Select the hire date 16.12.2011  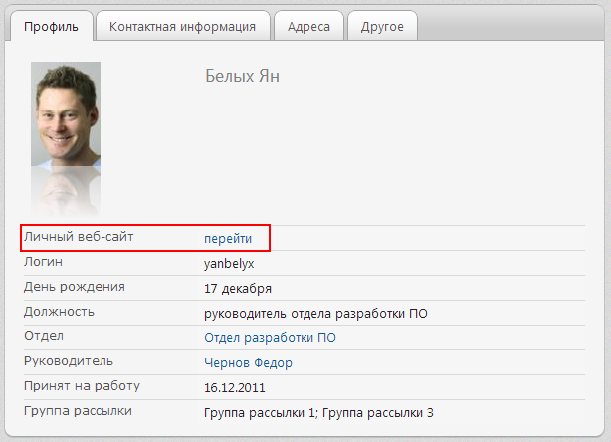click(x=235, y=388)
